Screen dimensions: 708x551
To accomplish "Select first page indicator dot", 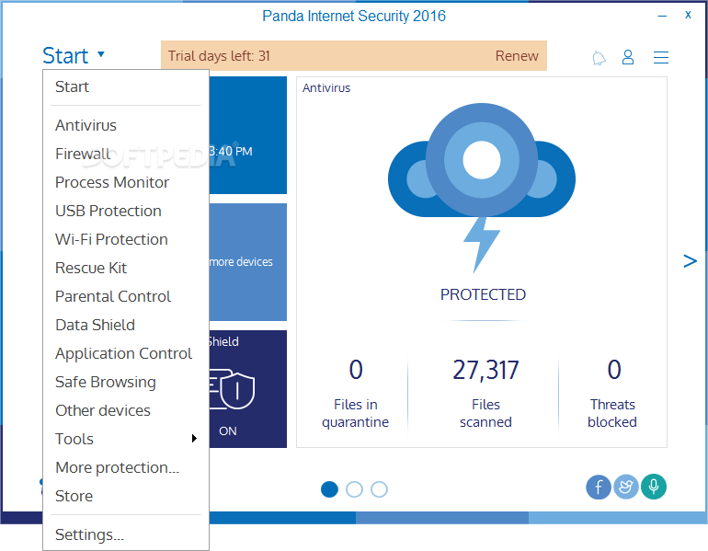I will coord(329,489).
